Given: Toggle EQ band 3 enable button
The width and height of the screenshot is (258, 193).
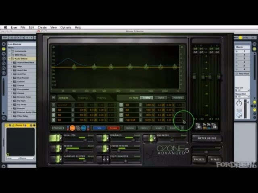Looking at the screenshot, I should coord(53,115).
